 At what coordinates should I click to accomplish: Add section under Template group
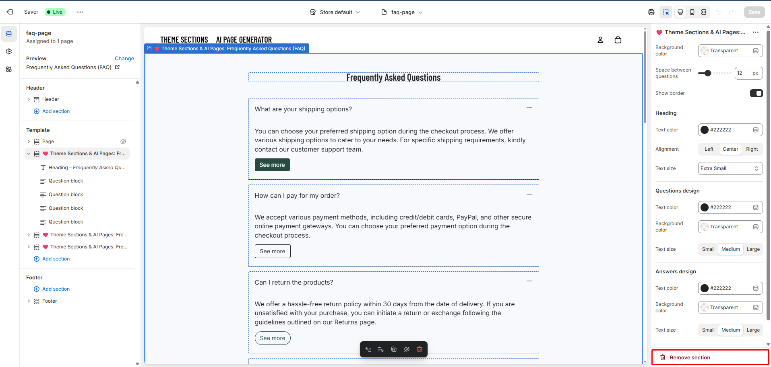(x=52, y=259)
